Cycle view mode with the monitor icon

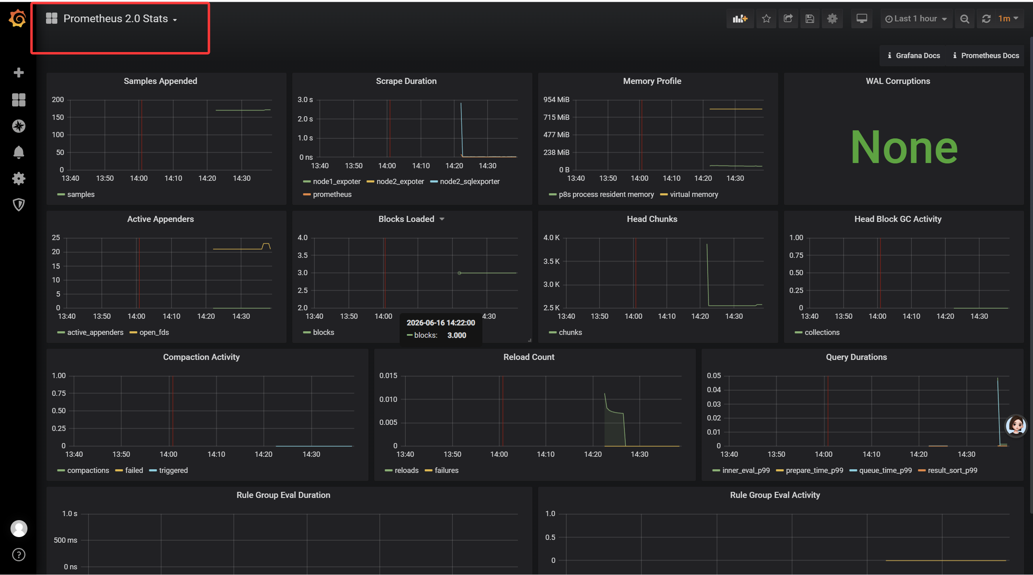861,19
